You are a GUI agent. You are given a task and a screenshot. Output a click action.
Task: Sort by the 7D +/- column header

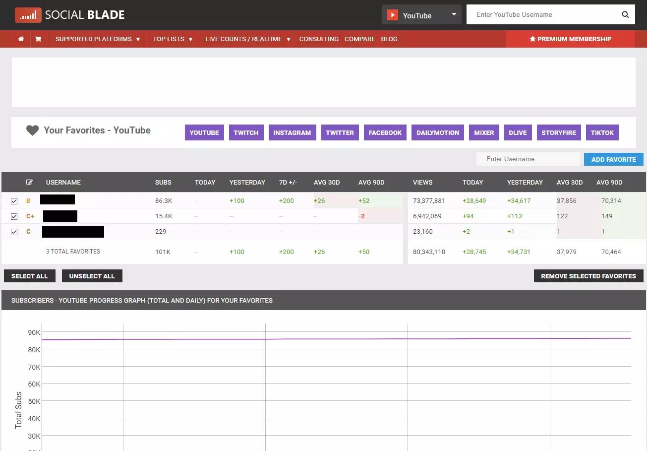coord(288,183)
